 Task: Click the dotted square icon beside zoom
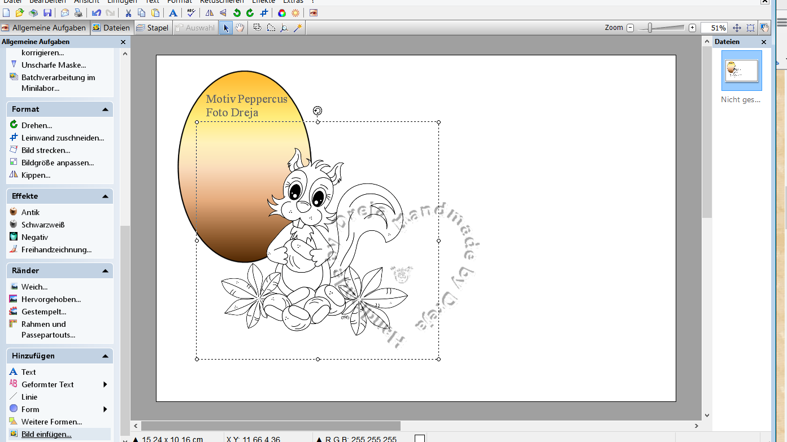750,28
